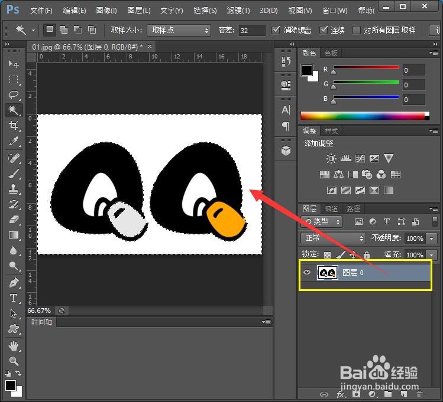
Task: Click the color spectrum ramp
Action: [x=365, y=116]
